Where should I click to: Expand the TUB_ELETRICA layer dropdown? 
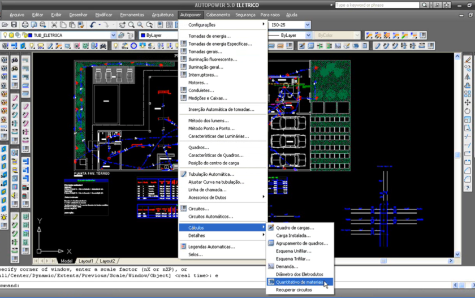[113, 35]
